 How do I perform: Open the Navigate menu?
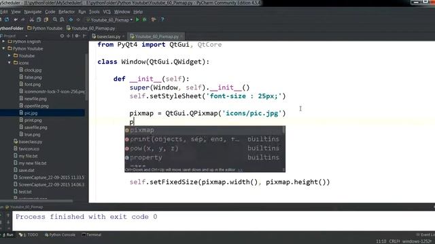point(33,12)
